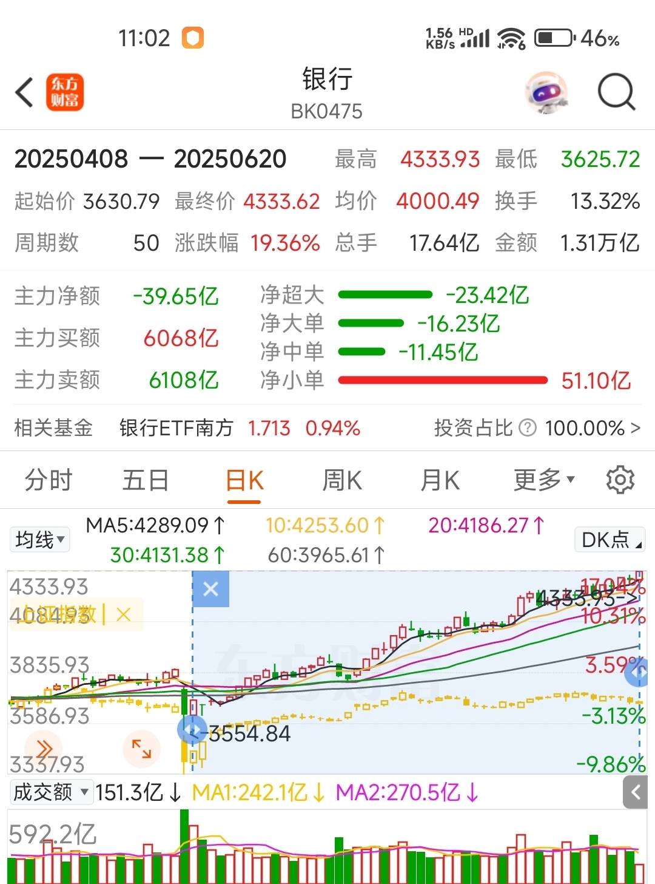This screenshot has width=655, height=884.
Task: Switch chart to fullscreen mode
Action: 141,749
